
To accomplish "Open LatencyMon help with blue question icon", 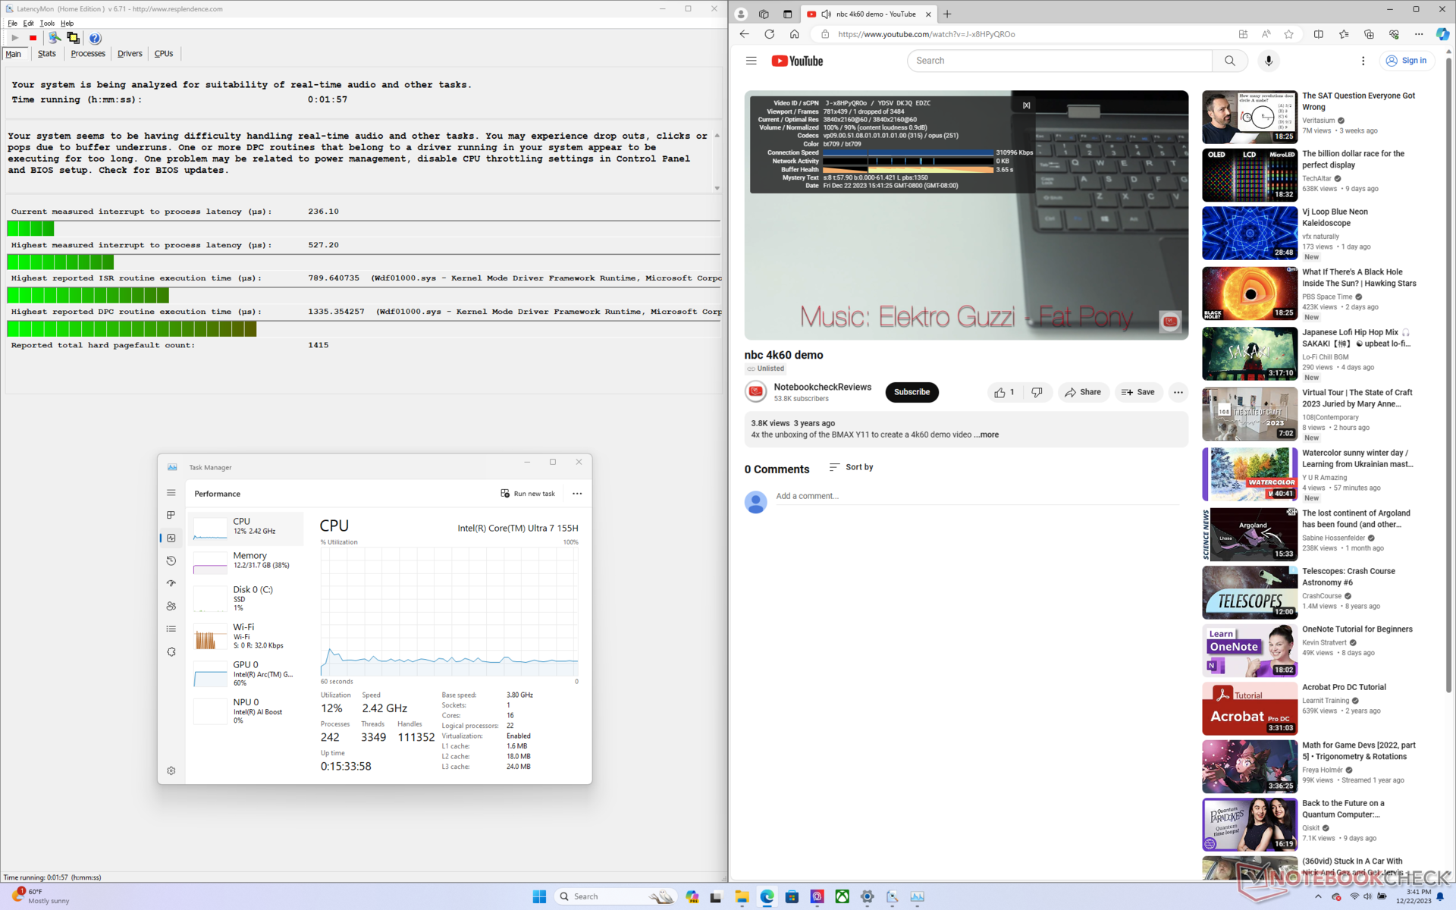I will coord(95,38).
